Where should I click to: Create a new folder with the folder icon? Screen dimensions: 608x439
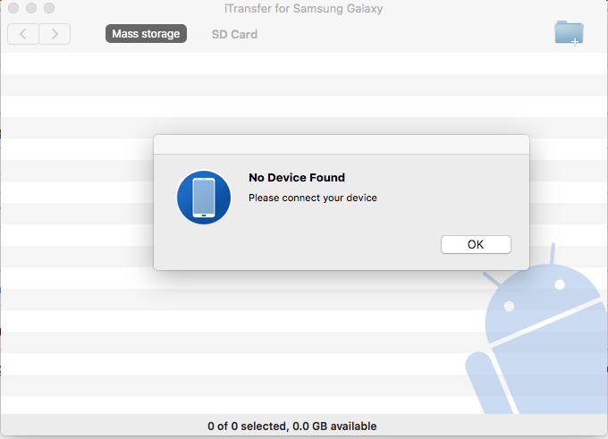pos(569,33)
